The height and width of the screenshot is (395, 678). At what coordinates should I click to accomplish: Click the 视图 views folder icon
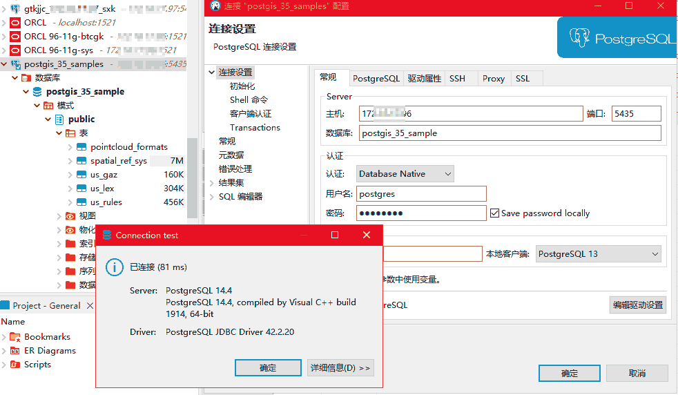click(x=70, y=216)
